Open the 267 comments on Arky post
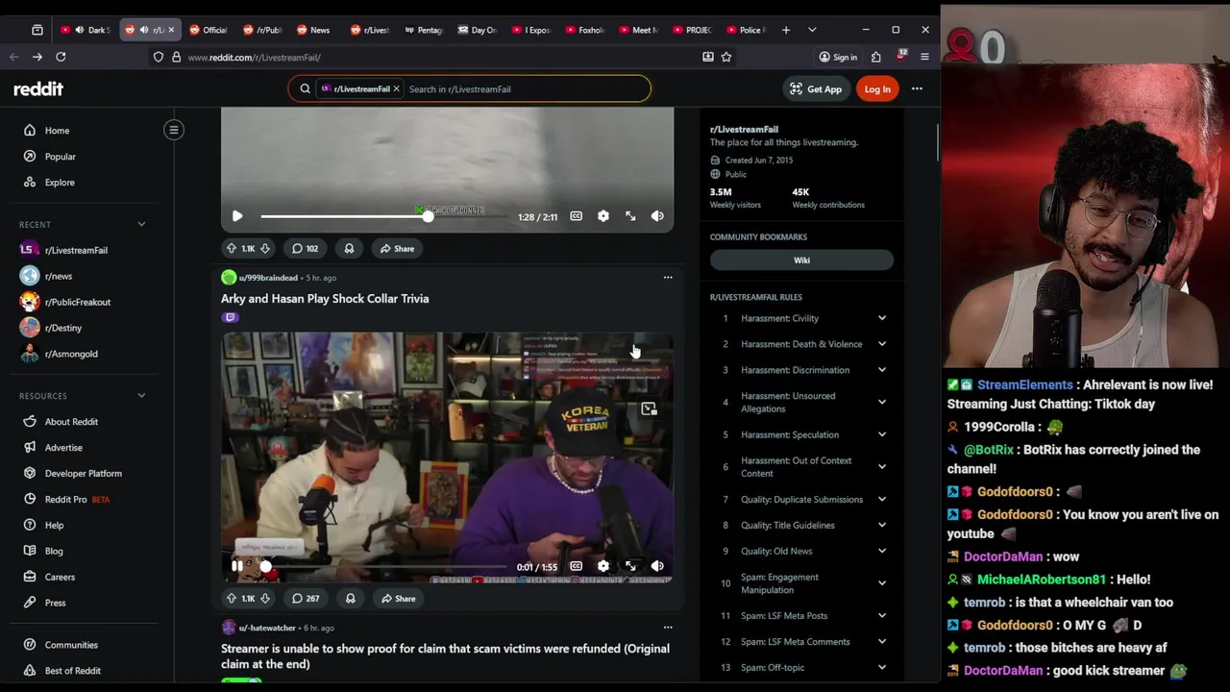The width and height of the screenshot is (1230, 692). pyautogui.click(x=306, y=598)
